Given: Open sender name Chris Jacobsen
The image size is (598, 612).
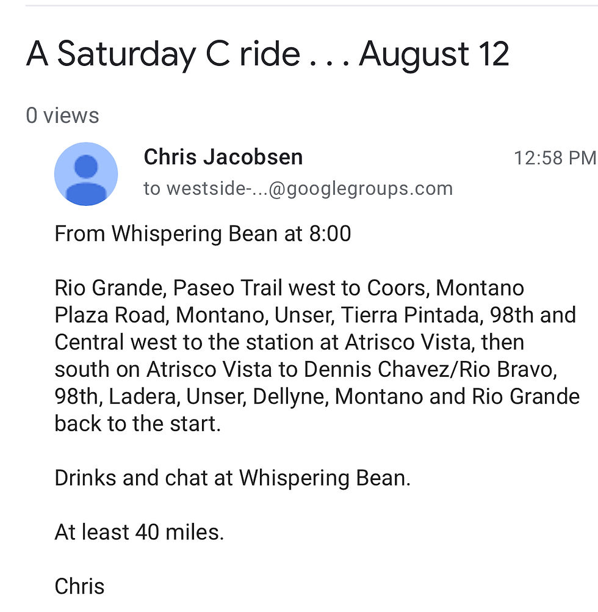Looking at the screenshot, I should click(x=223, y=157).
